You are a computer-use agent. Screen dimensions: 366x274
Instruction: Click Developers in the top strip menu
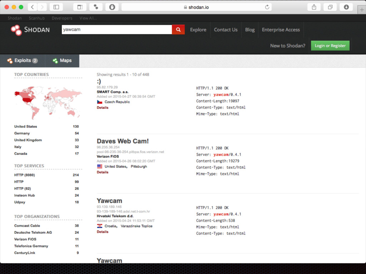(62, 18)
